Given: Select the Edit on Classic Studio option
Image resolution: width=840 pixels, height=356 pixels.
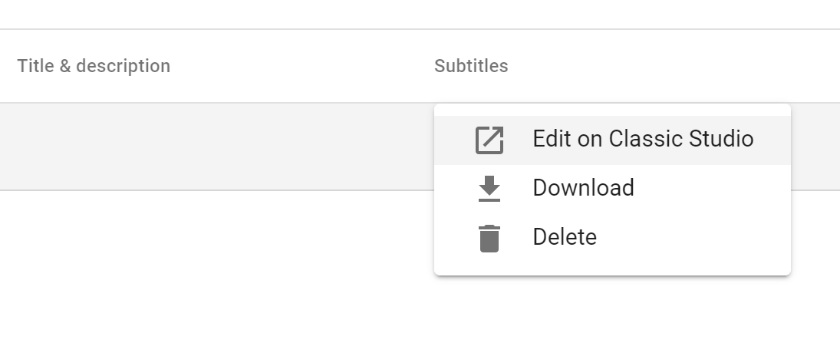Looking at the screenshot, I should coord(611,140).
